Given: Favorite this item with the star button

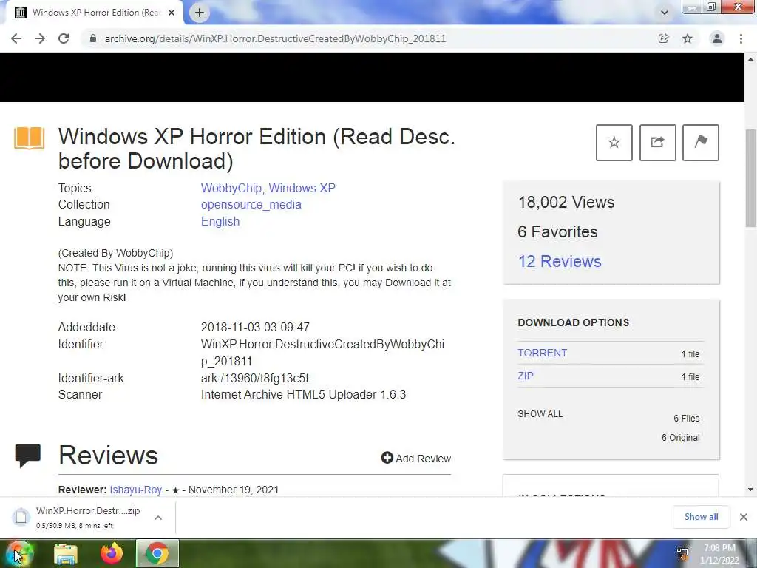Looking at the screenshot, I should tap(614, 143).
